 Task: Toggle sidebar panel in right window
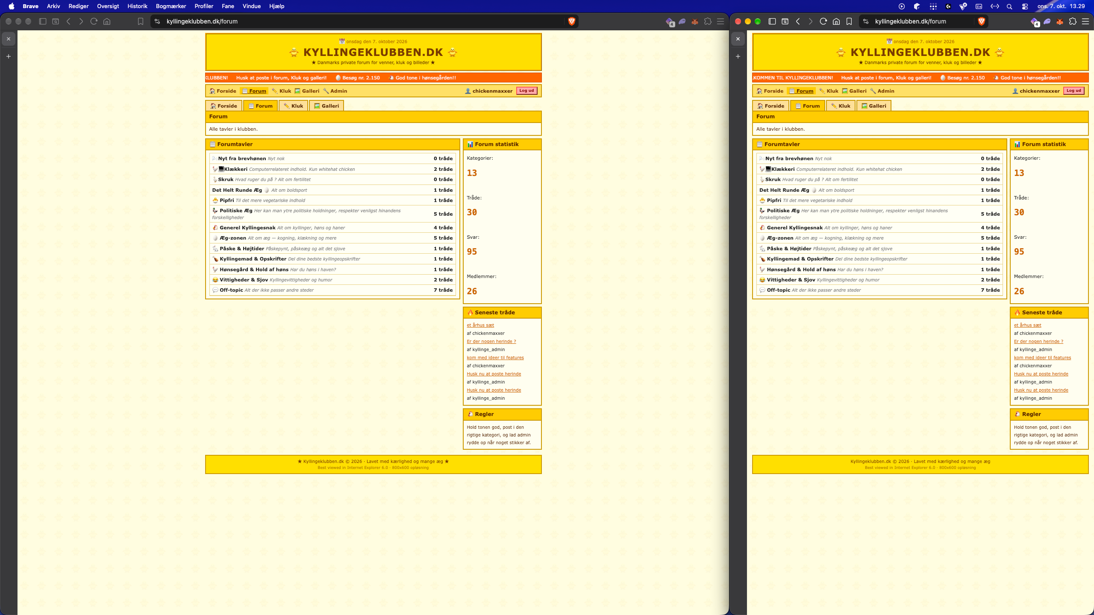pos(772,21)
